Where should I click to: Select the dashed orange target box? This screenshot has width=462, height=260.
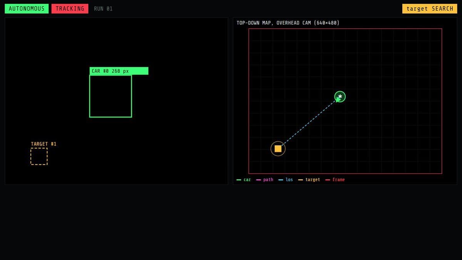[39, 156]
